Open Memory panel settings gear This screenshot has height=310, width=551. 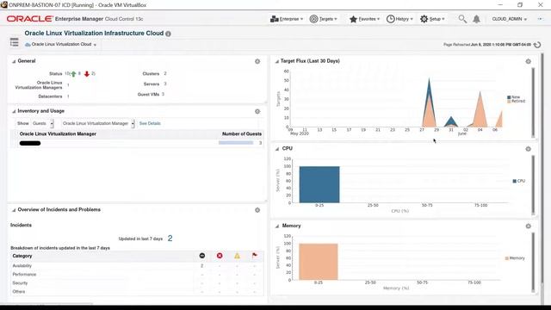click(x=528, y=226)
